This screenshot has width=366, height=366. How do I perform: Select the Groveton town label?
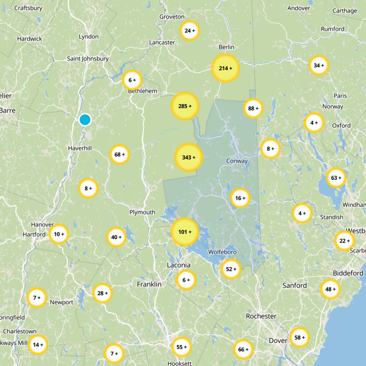[x=172, y=17]
